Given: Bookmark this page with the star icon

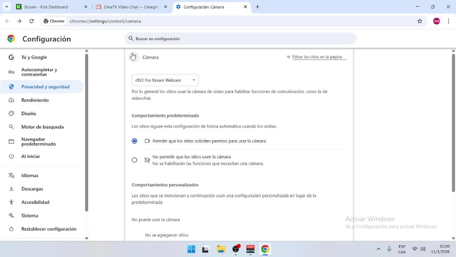Looking at the screenshot, I should [x=420, y=21].
